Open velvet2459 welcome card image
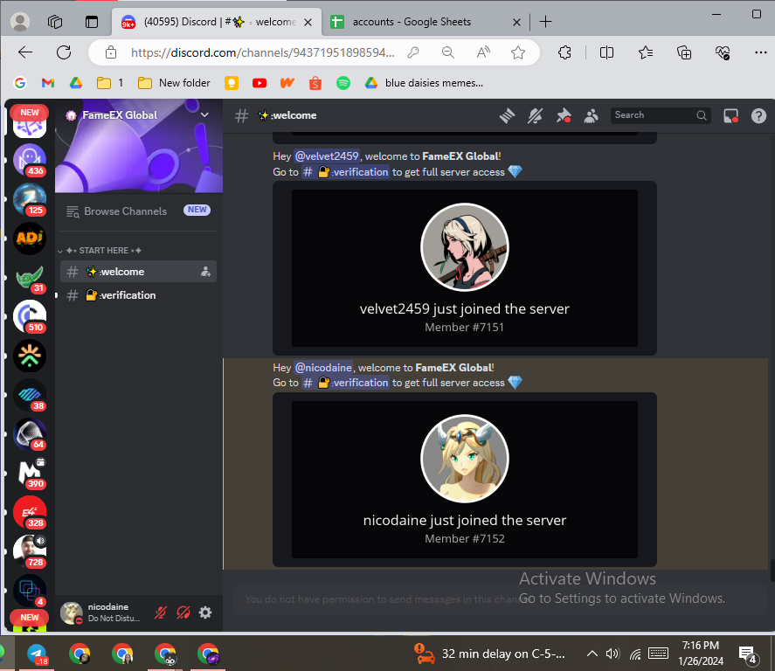775x671 pixels. point(465,268)
